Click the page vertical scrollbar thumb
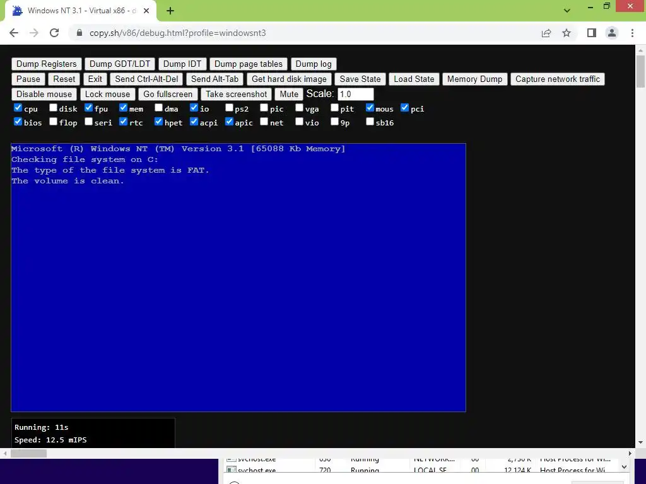 [640, 71]
